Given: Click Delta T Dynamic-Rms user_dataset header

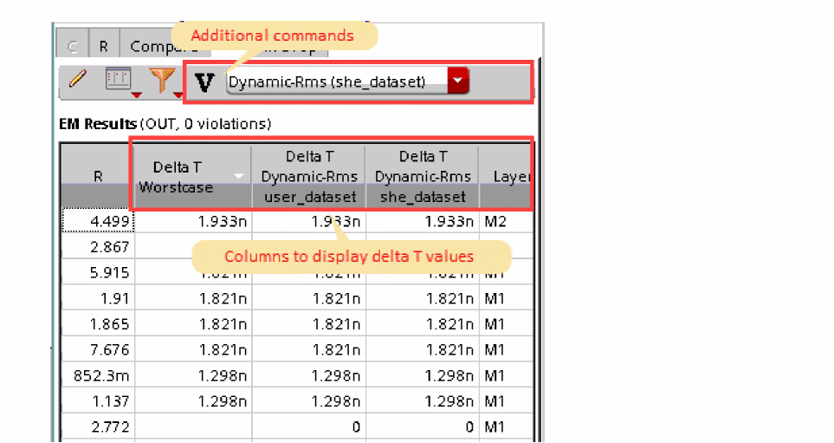Looking at the screenshot, I should [x=307, y=176].
